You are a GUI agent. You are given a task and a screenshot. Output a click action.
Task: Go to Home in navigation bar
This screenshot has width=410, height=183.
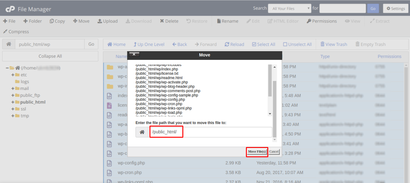[x=116, y=44]
